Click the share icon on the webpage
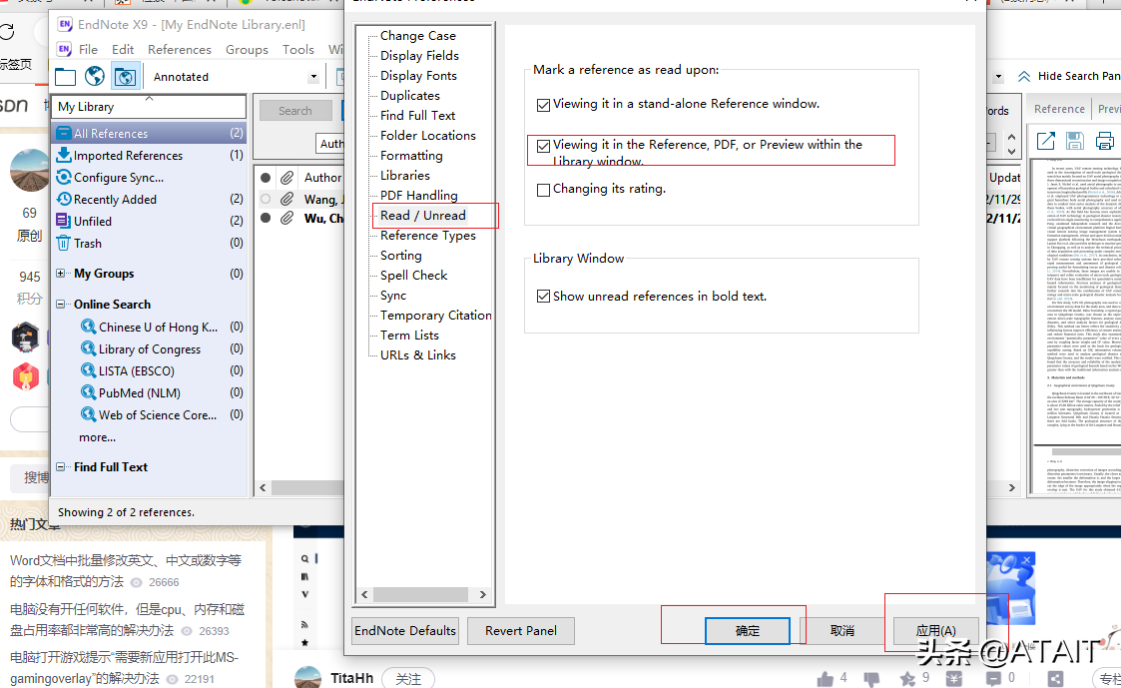1121x688 pixels. point(1055,679)
